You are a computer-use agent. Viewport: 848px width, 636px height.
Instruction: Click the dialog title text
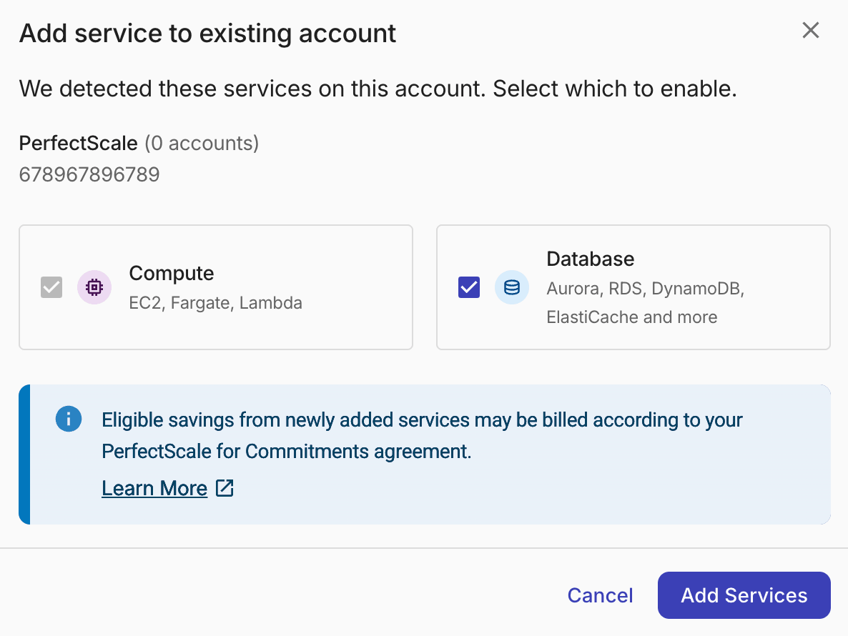click(x=207, y=34)
